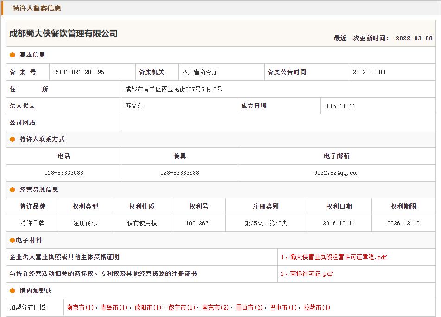Click the trademark number 18212671 cell
Image resolution: width=441 pixels, height=317 pixels.
tap(198, 223)
